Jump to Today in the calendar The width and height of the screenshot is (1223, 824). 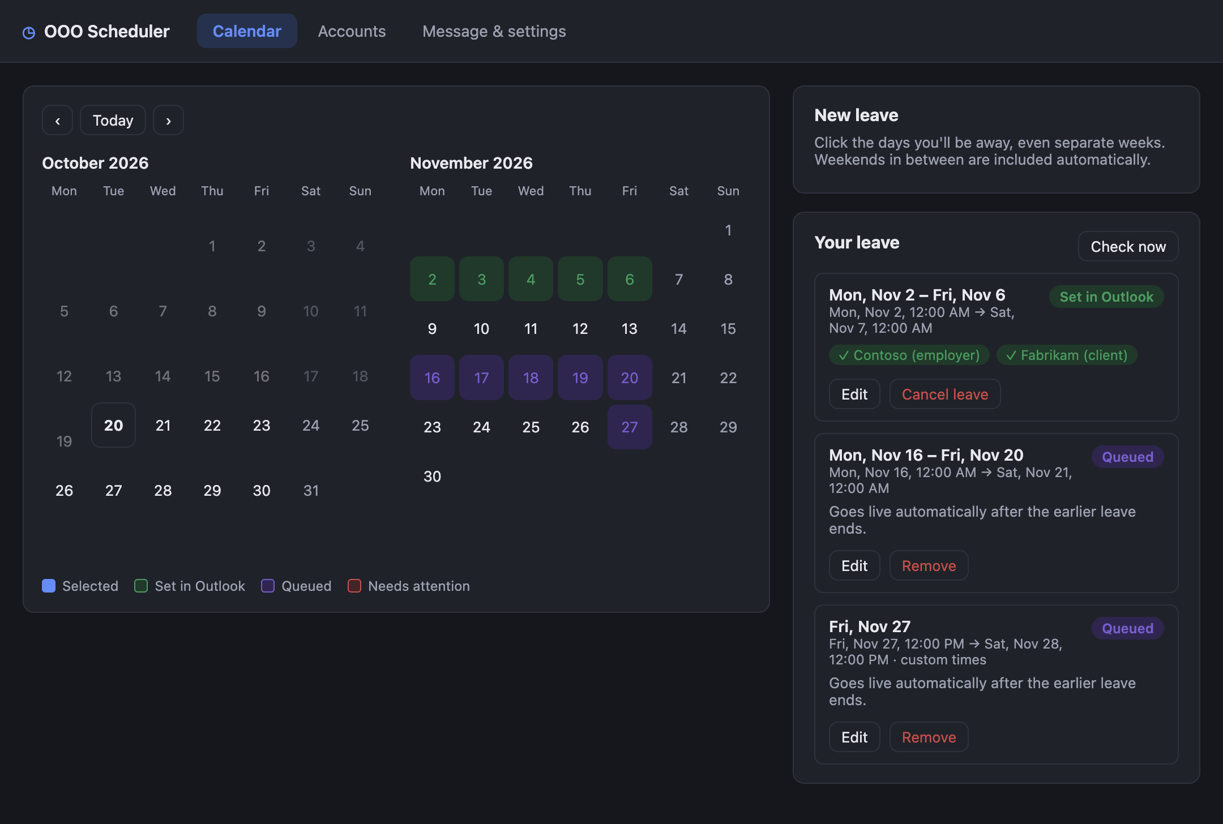(x=113, y=120)
